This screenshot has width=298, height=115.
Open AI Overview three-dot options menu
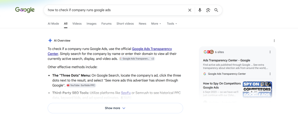pos(274,41)
